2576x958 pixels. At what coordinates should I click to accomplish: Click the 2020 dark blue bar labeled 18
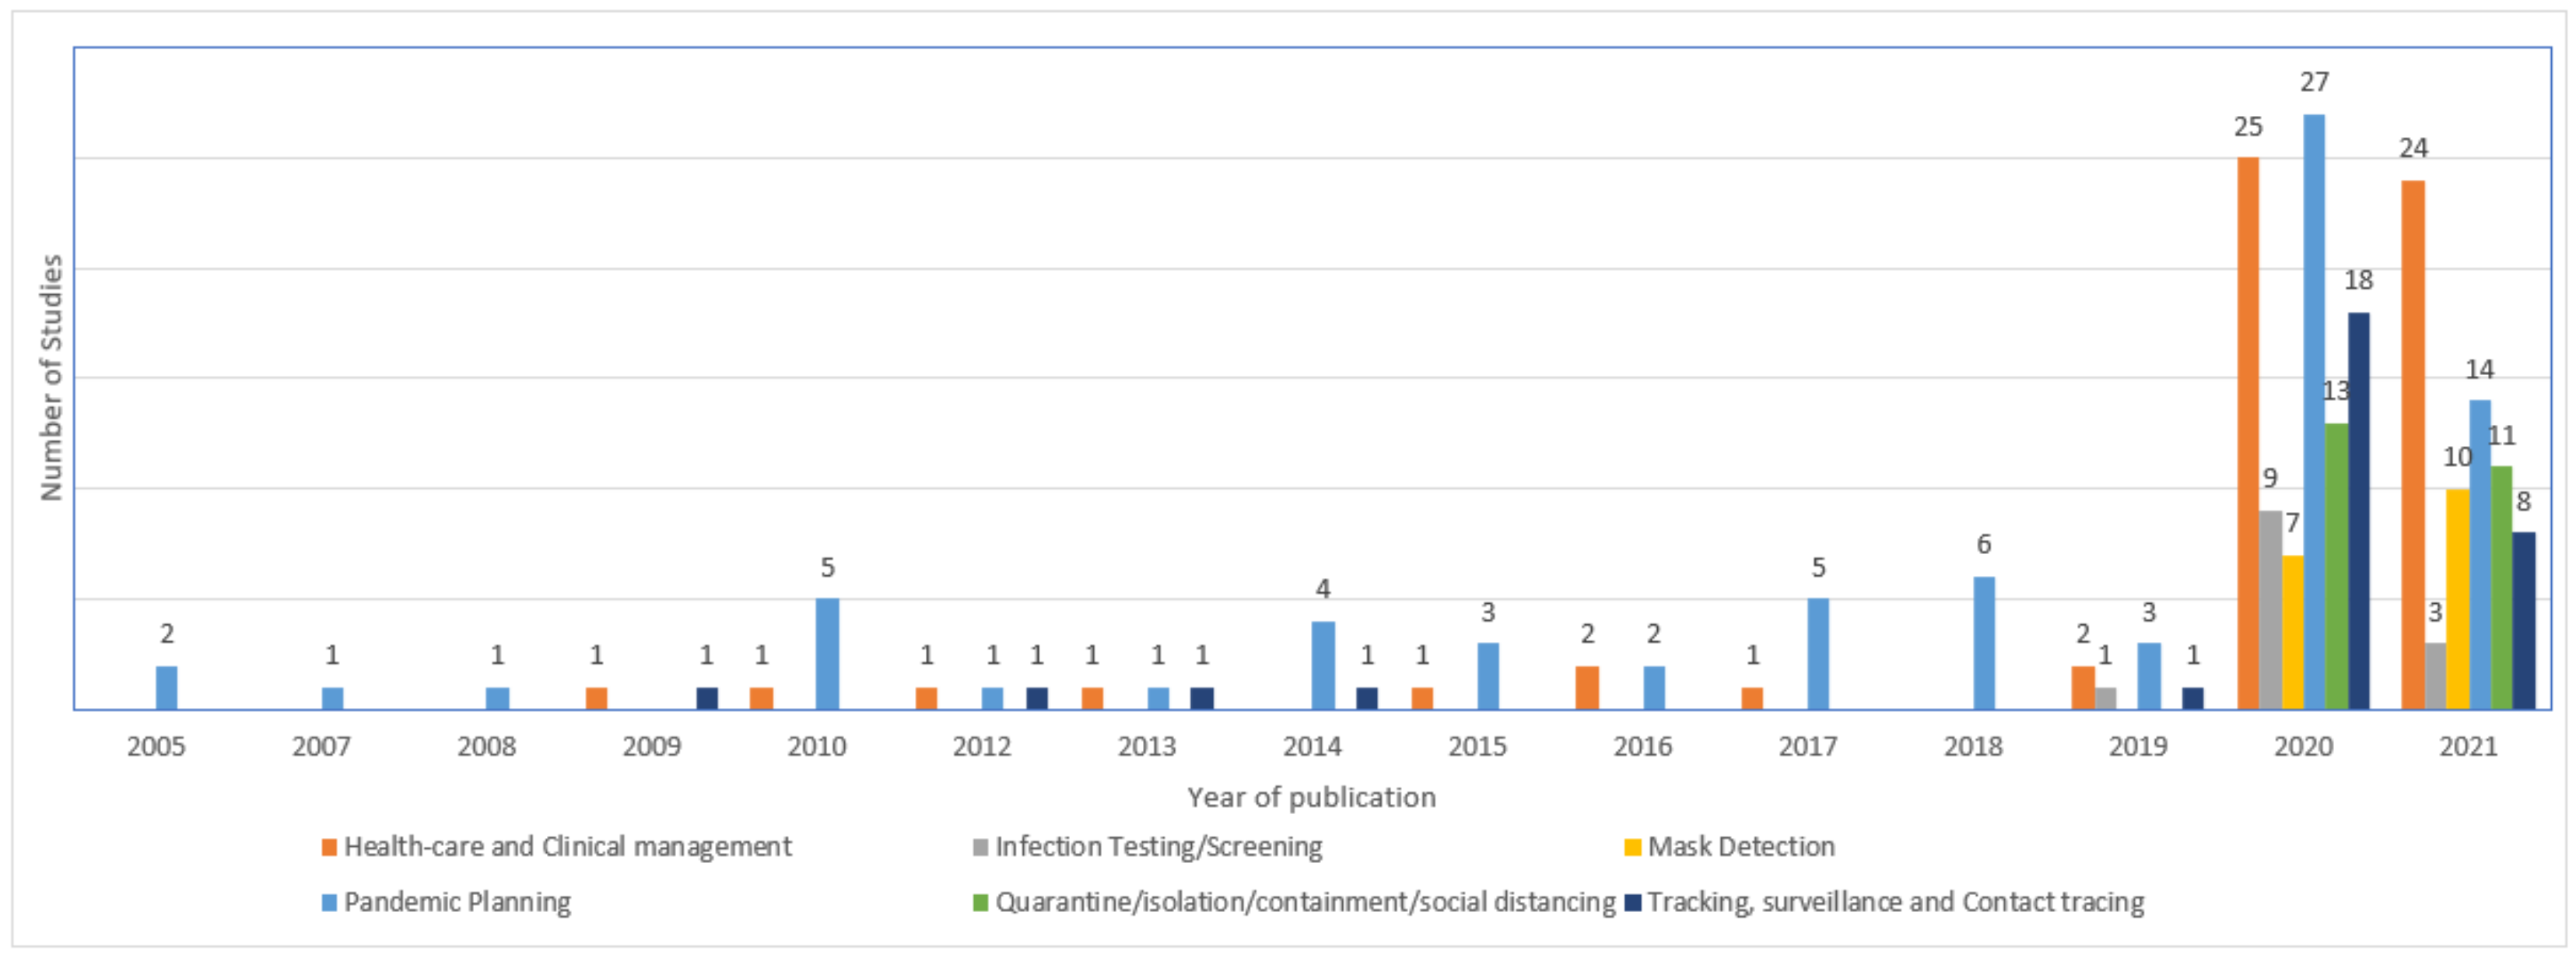(2358, 510)
